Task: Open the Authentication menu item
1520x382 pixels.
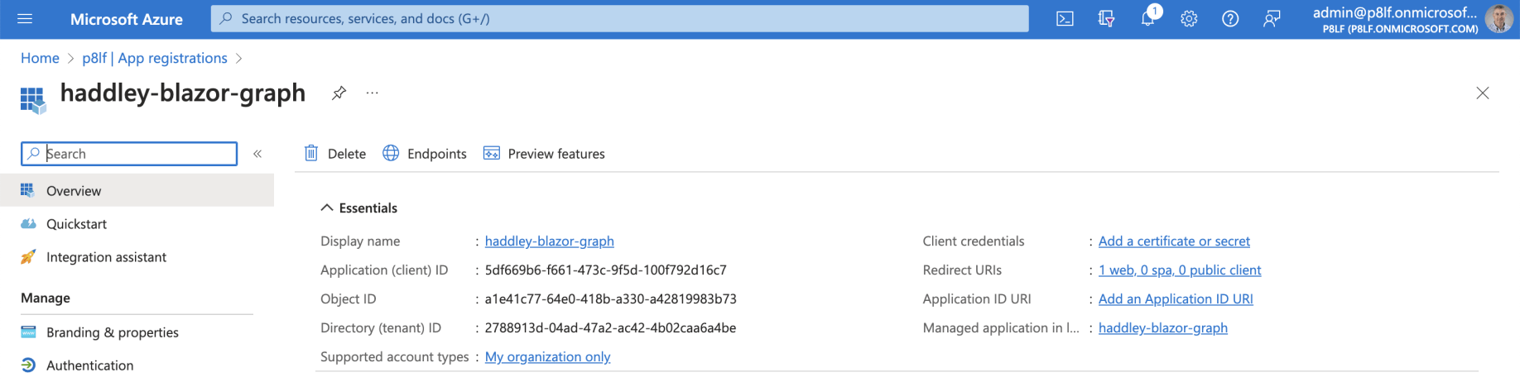Action: [x=89, y=365]
